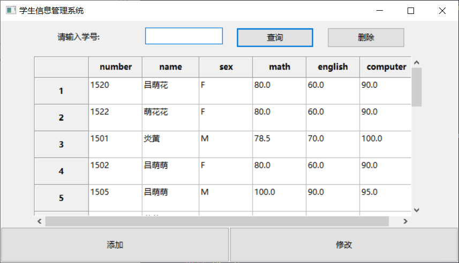459x263 pixels.
Task: Select math cell 80.0 in row 1
Action: (279, 91)
